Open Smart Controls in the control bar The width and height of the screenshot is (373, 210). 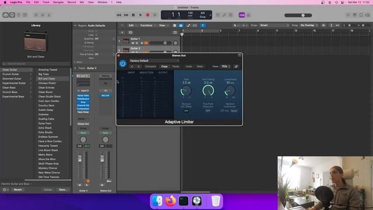coord(36,15)
